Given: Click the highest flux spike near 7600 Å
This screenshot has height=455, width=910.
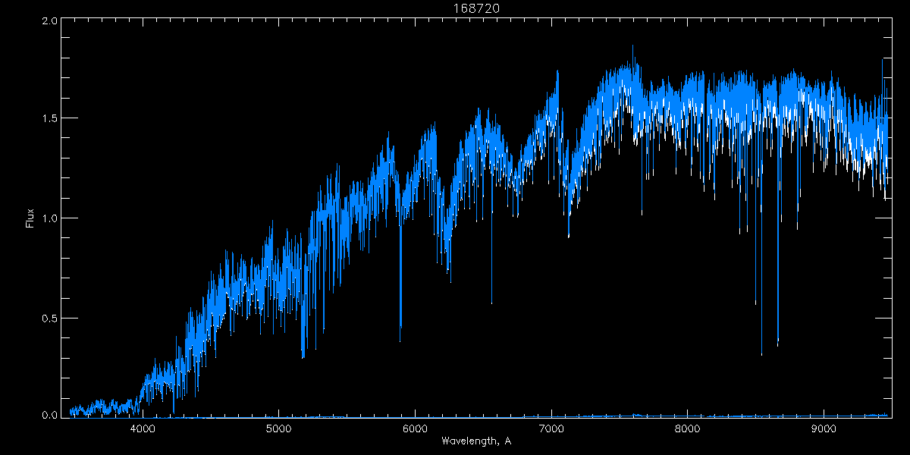Looking at the screenshot, I should tap(633, 47).
